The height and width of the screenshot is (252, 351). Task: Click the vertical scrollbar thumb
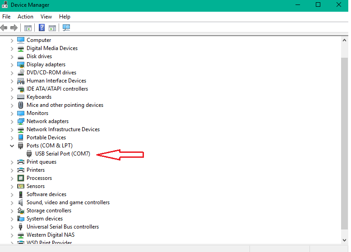(x=345, y=143)
